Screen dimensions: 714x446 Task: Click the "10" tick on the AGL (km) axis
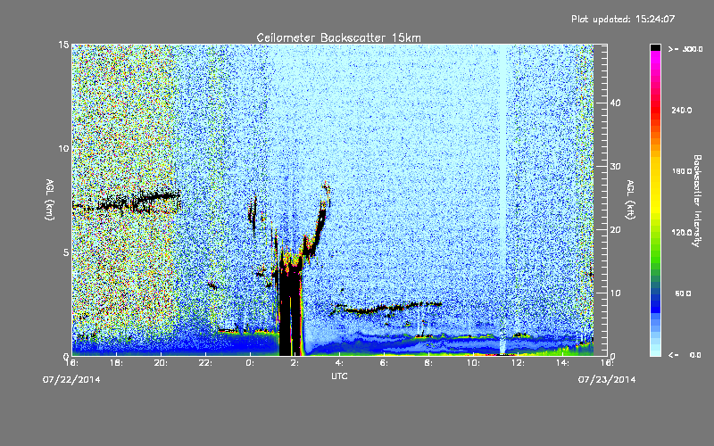[63, 148]
